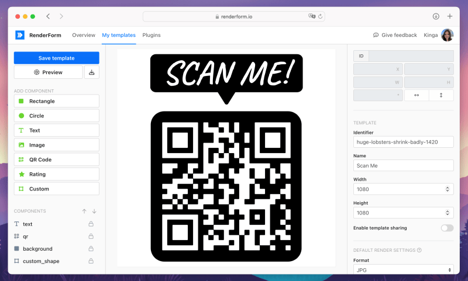The image size is (468, 281).
Task: Open Give feedback
Action: coord(395,35)
